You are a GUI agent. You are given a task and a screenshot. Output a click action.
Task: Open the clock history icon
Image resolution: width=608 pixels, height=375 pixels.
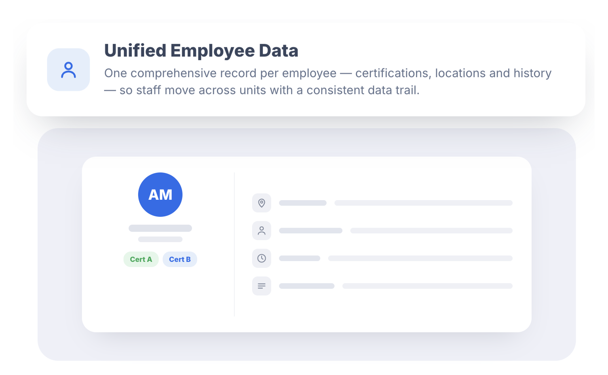(262, 258)
